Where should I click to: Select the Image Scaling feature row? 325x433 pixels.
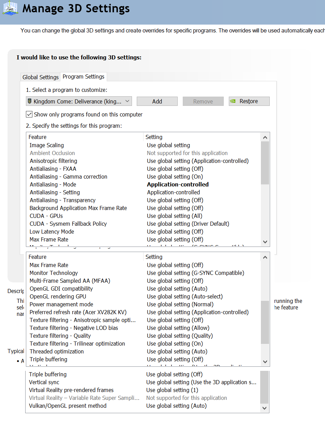[x=144, y=145]
